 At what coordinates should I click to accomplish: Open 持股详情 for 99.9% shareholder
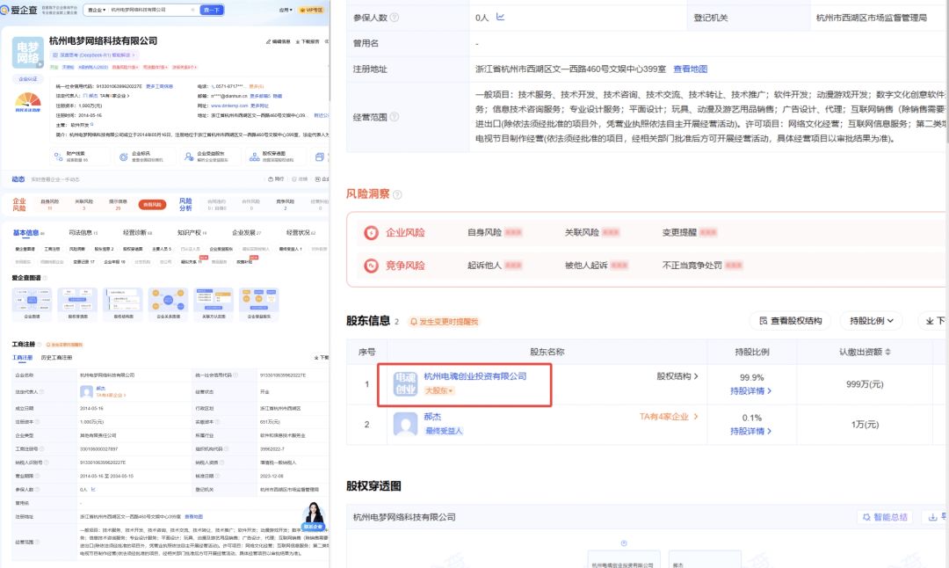pyautogui.click(x=750, y=391)
